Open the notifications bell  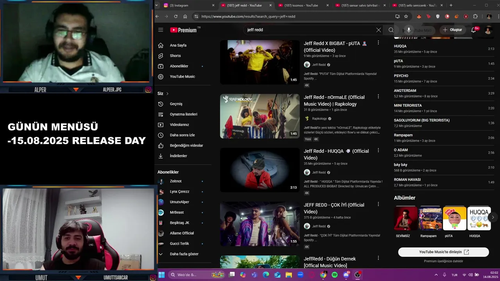pyautogui.click(x=474, y=30)
